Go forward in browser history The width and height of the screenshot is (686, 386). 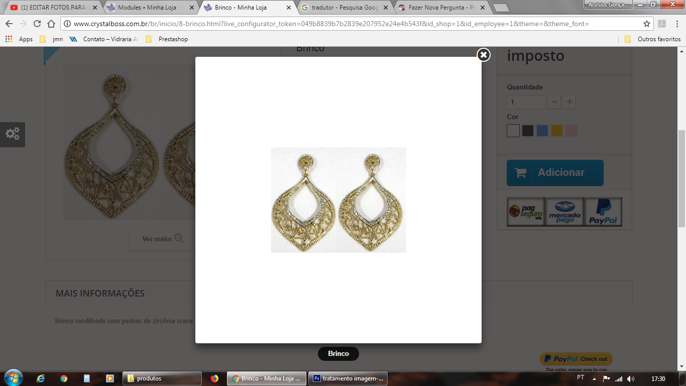pyautogui.click(x=23, y=24)
